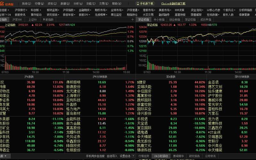Screen dimensions: 256x160
Task: Open L2核心内参
Action: click(213, 10)
